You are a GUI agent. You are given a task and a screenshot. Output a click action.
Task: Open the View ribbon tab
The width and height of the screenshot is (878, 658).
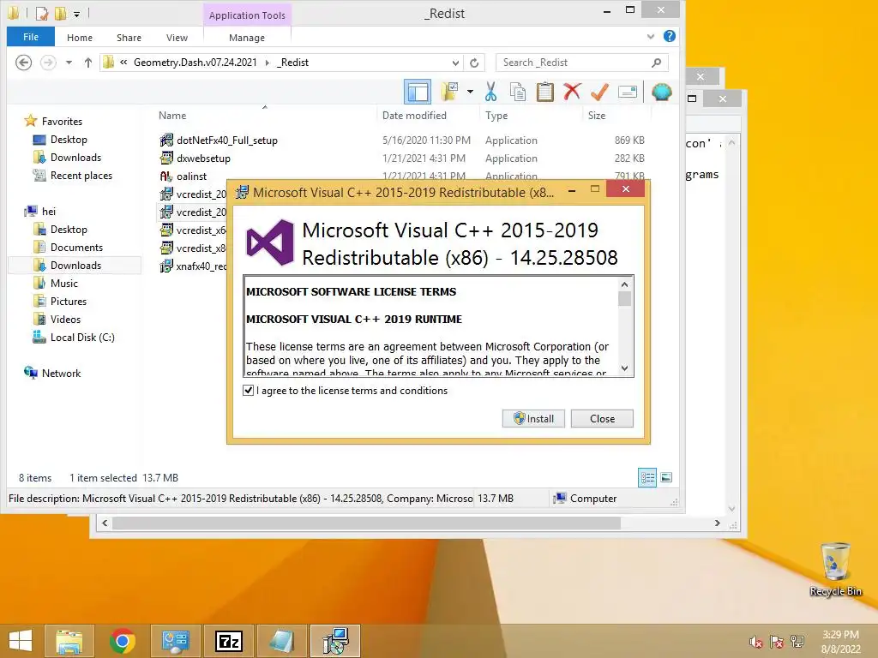tap(177, 38)
